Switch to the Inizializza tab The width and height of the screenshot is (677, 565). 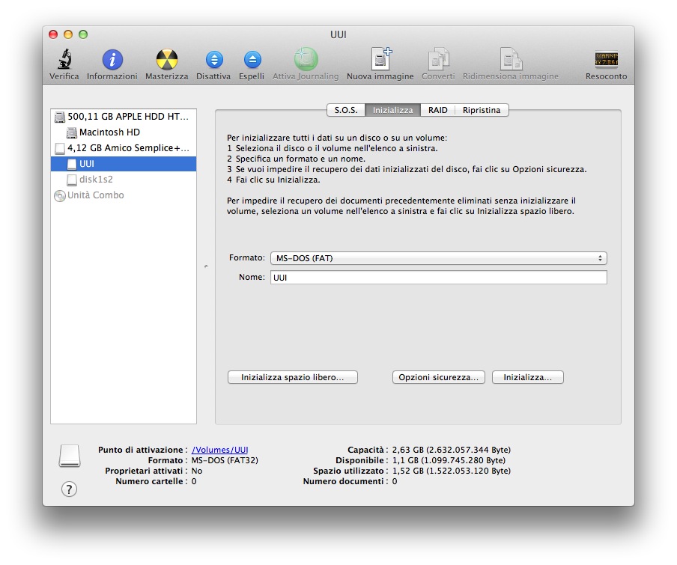[393, 110]
